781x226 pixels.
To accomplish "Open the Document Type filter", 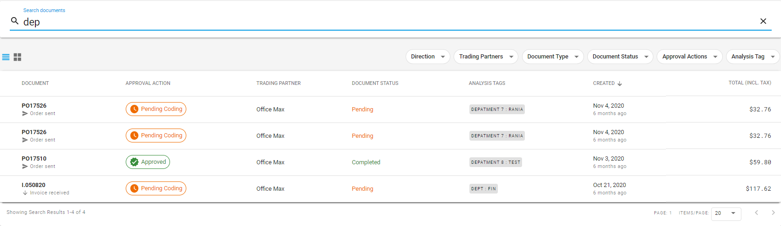I will [552, 57].
